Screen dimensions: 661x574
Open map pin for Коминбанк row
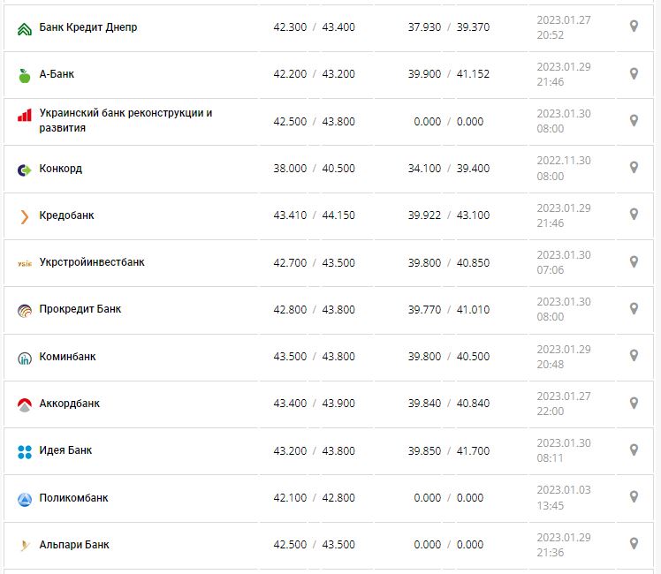[x=634, y=356]
